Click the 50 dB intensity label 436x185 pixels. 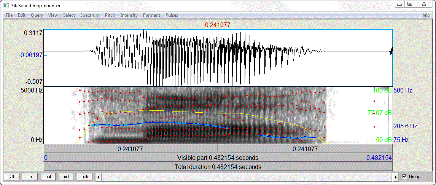click(384, 140)
